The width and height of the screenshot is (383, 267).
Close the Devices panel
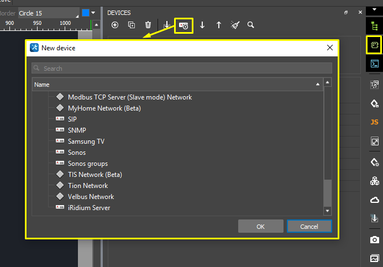(x=360, y=12)
